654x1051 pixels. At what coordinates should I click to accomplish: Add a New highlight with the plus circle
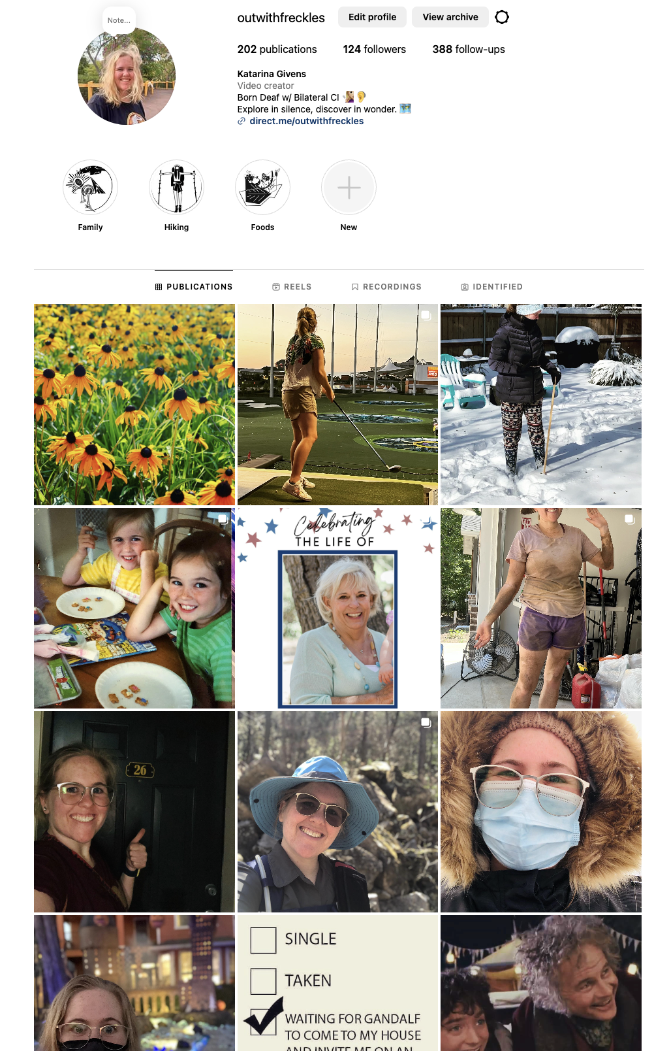click(349, 188)
